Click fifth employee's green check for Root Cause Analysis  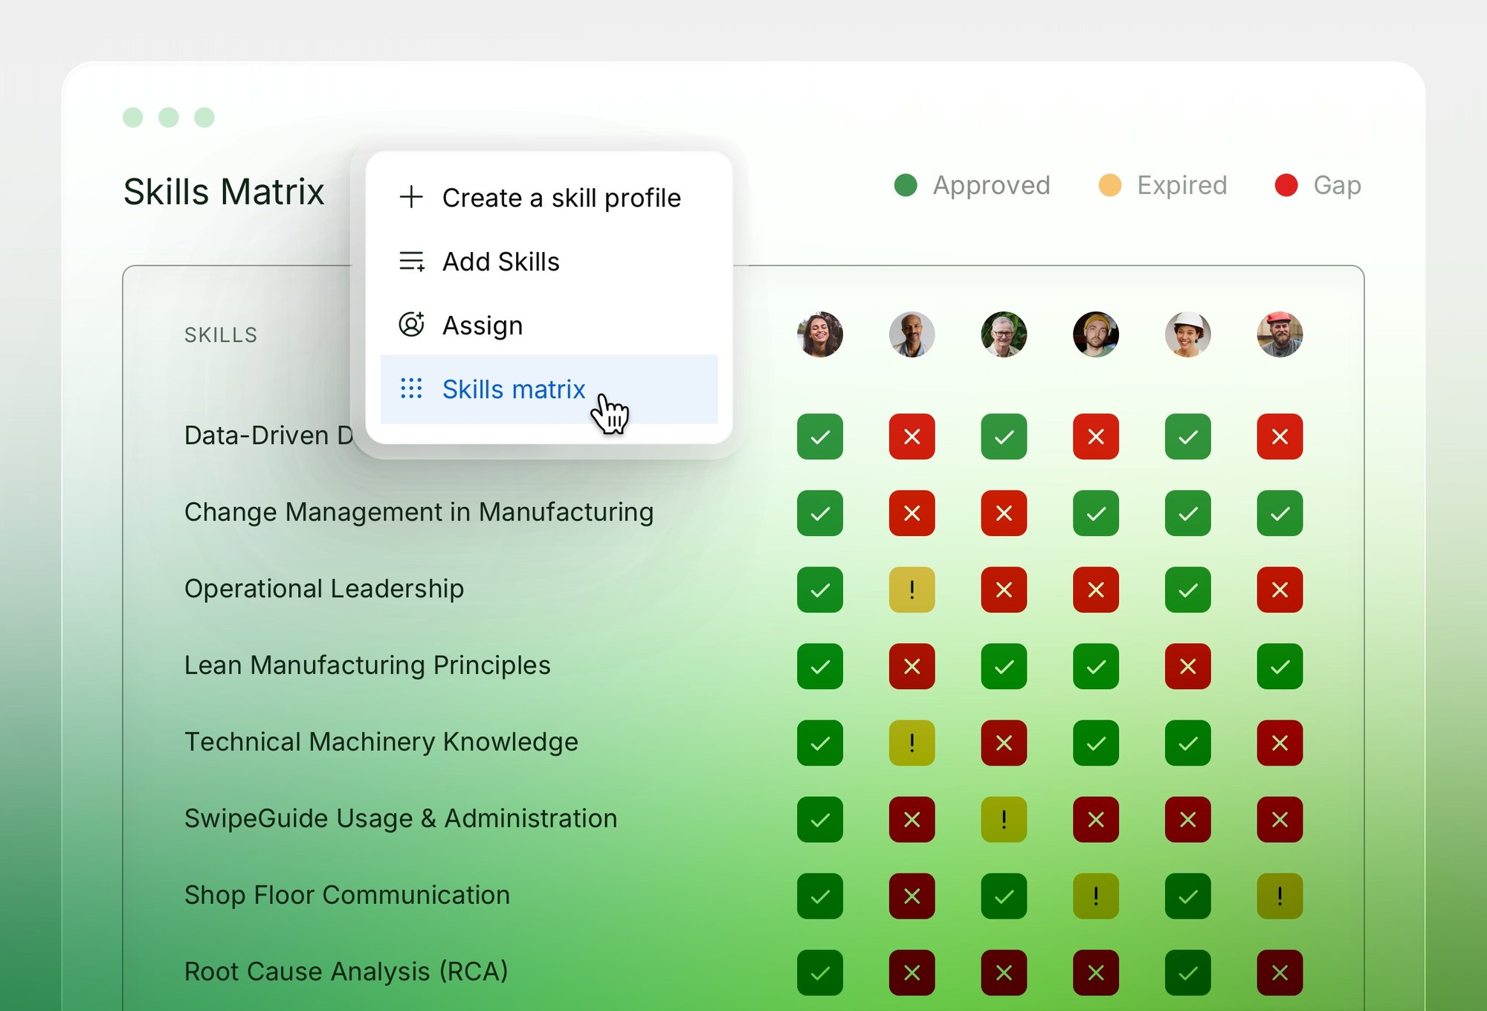[1188, 973]
